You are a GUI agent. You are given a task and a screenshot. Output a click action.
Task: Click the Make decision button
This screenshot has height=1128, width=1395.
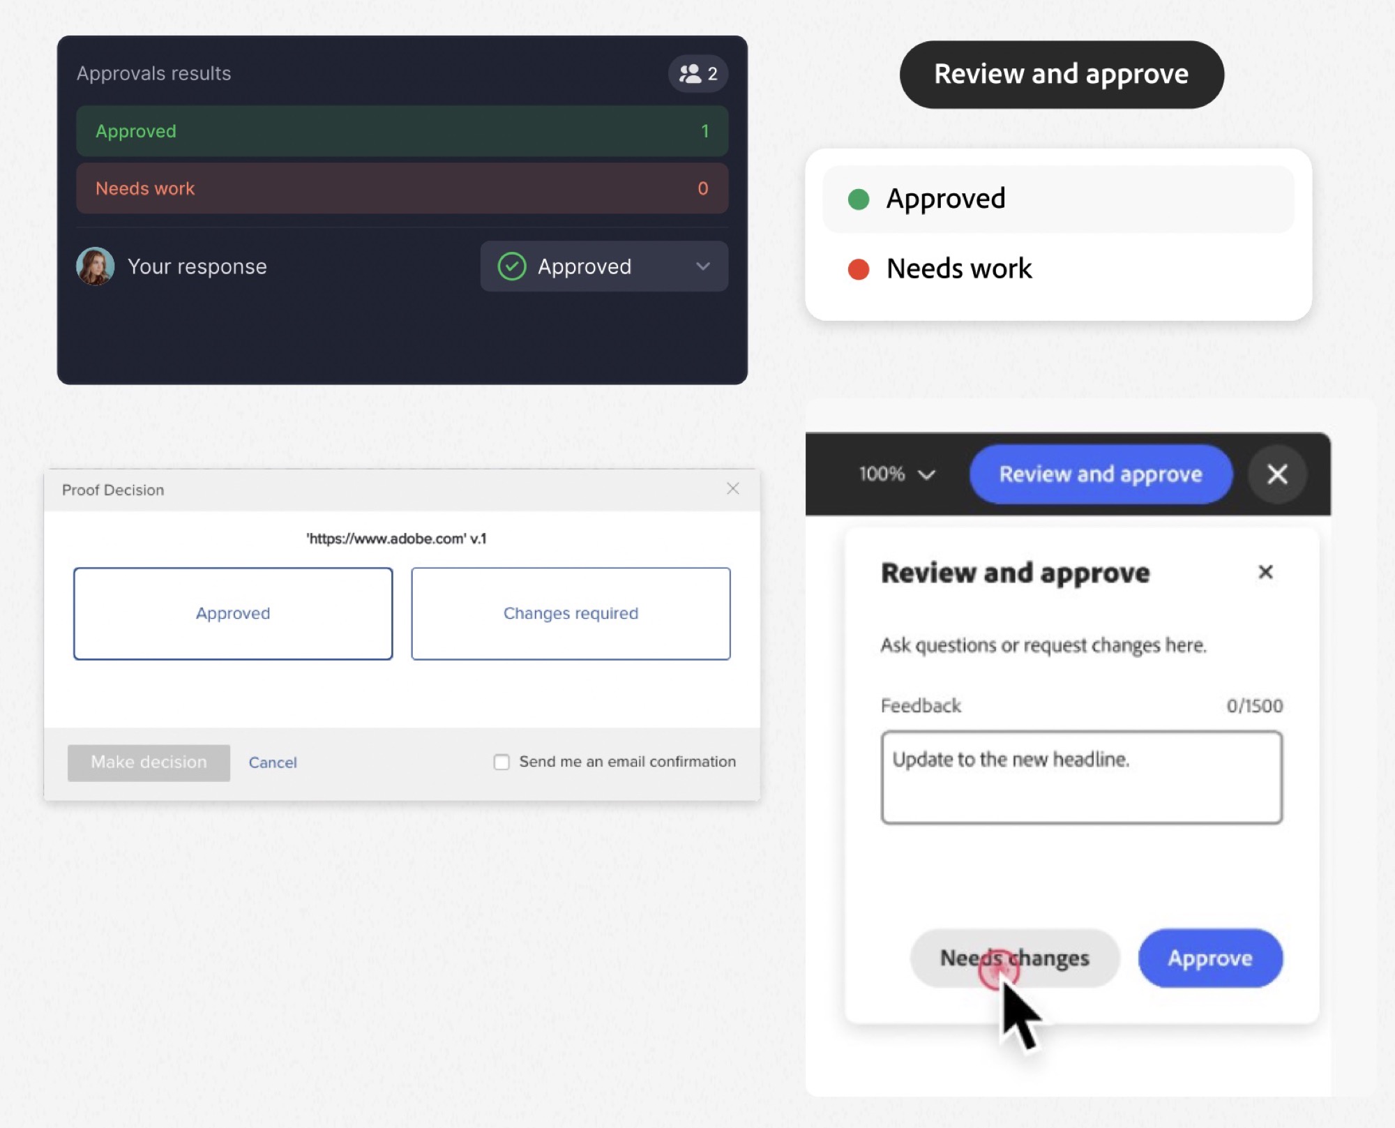[149, 762]
